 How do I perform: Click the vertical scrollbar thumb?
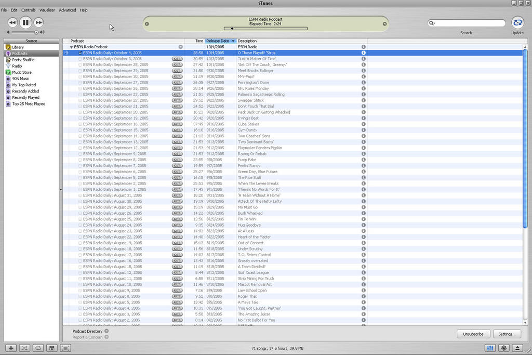pyautogui.click(x=525, y=138)
